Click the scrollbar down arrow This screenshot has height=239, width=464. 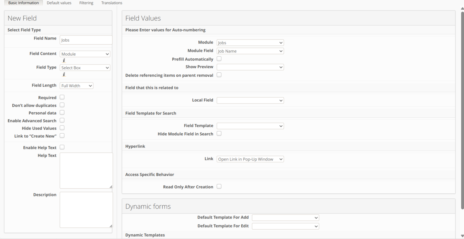point(462,236)
